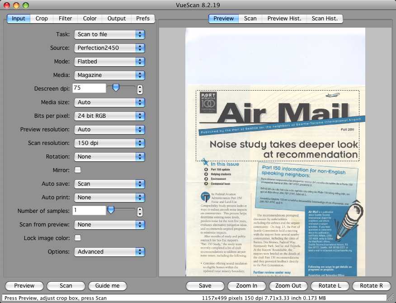Click the Zoom In button
The width and height of the screenshot is (396, 303).
(246, 286)
